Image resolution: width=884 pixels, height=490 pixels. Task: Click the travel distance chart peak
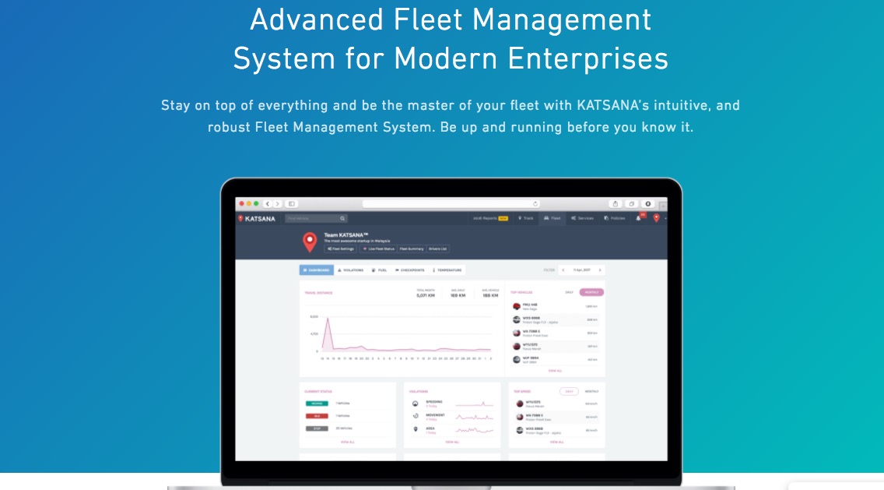tap(328, 319)
